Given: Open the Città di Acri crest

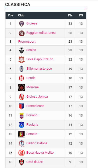Looking at the screenshot, I should pos(22,162).
